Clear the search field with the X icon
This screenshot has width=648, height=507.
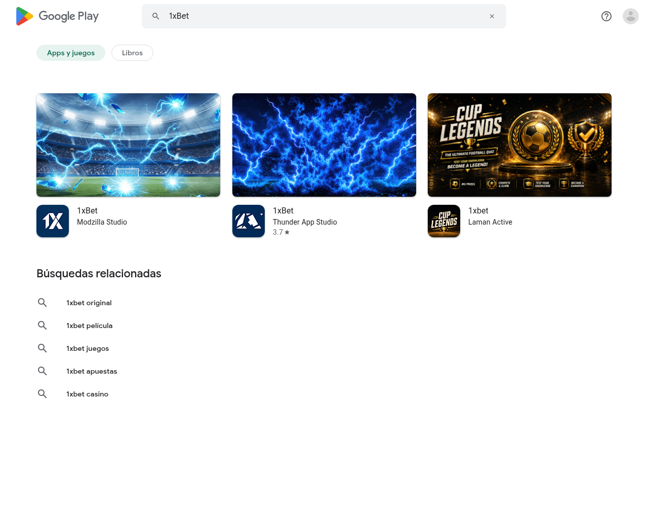[492, 16]
